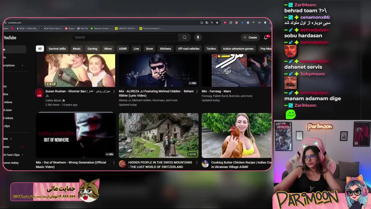
Task: Select the All filter chip
Action: [40, 49]
